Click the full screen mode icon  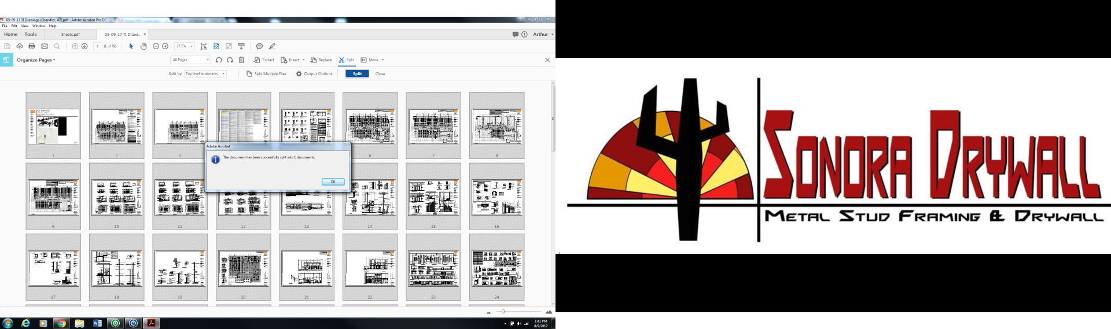[x=229, y=46]
